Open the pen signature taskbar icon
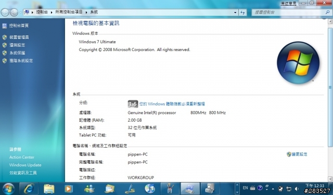This screenshot has height=195, width=333. [130, 189]
